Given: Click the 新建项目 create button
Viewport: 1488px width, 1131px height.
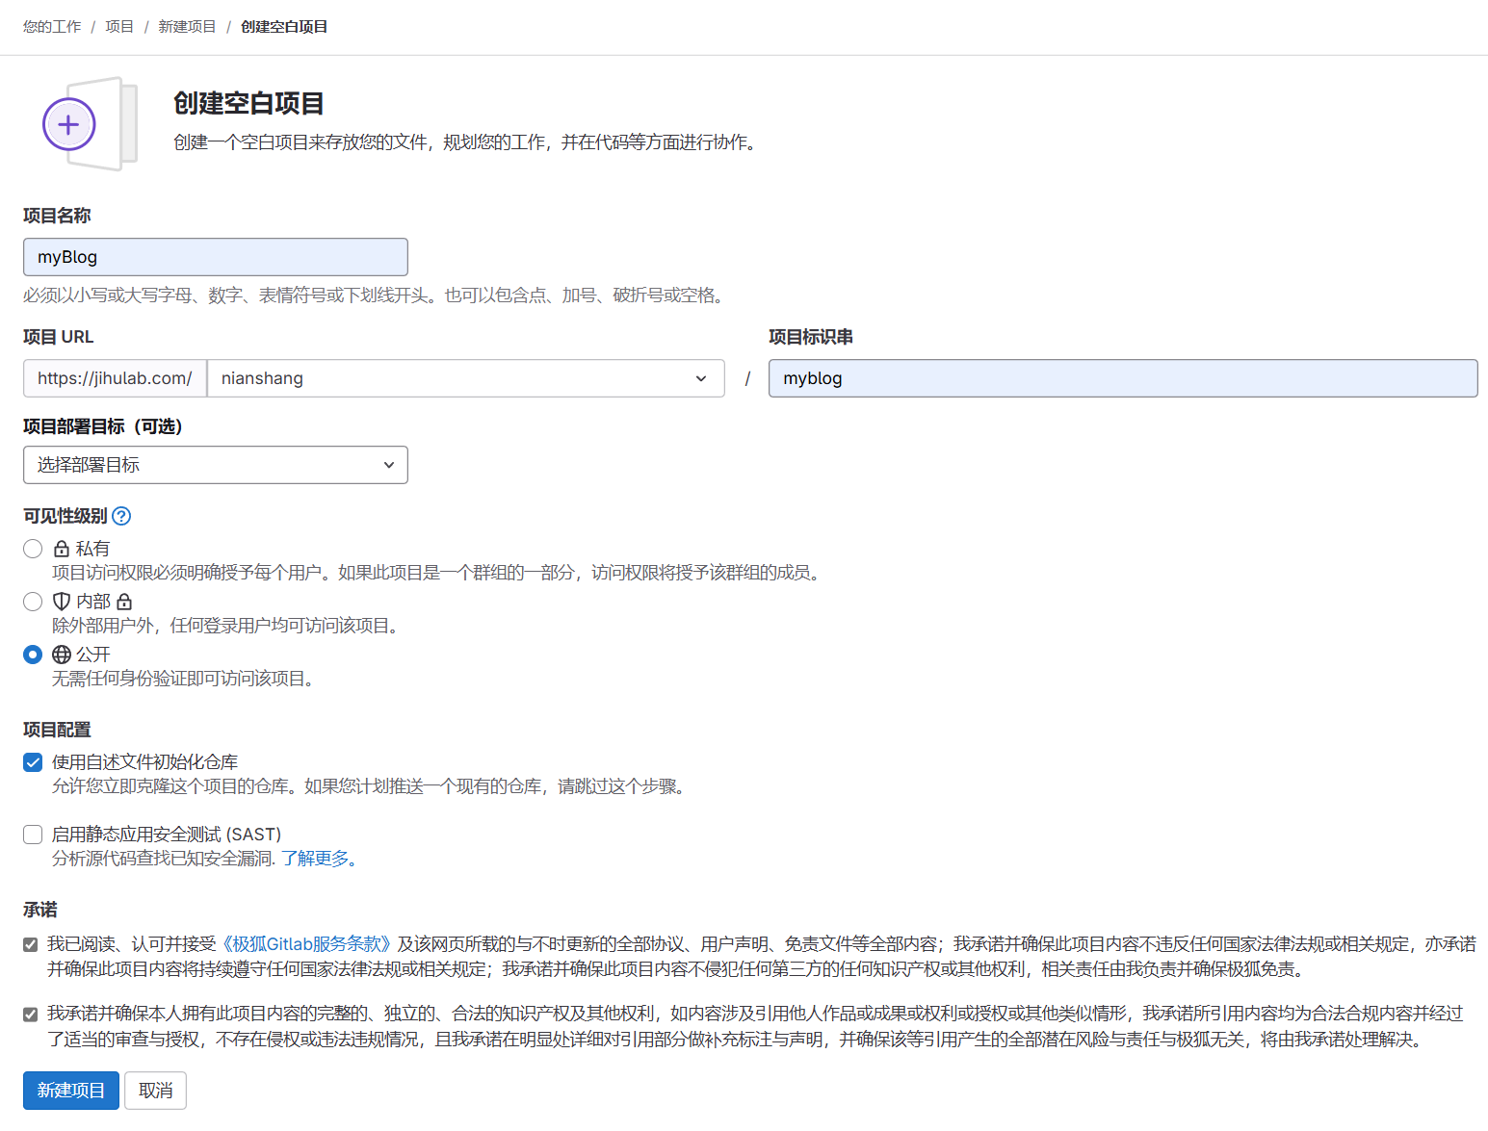Looking at the screenshot, I should coord(69,1090).
